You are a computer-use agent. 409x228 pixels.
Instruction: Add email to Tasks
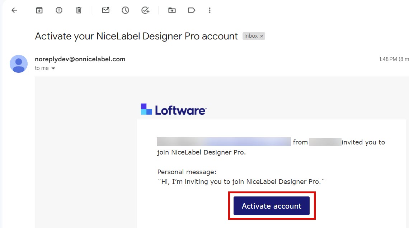[145, 10]
